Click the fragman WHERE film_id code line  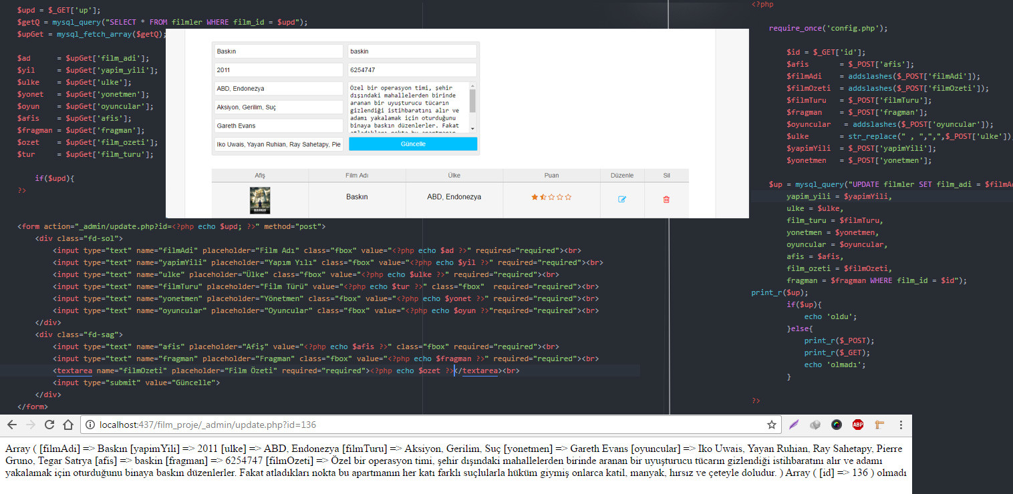(877, 280)
